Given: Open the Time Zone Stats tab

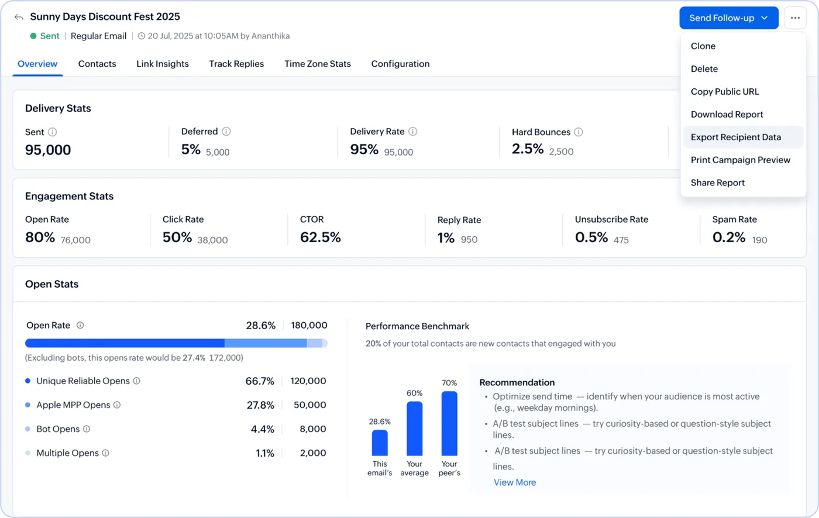Looking at the screenshot, I should [x=318, y=64].
